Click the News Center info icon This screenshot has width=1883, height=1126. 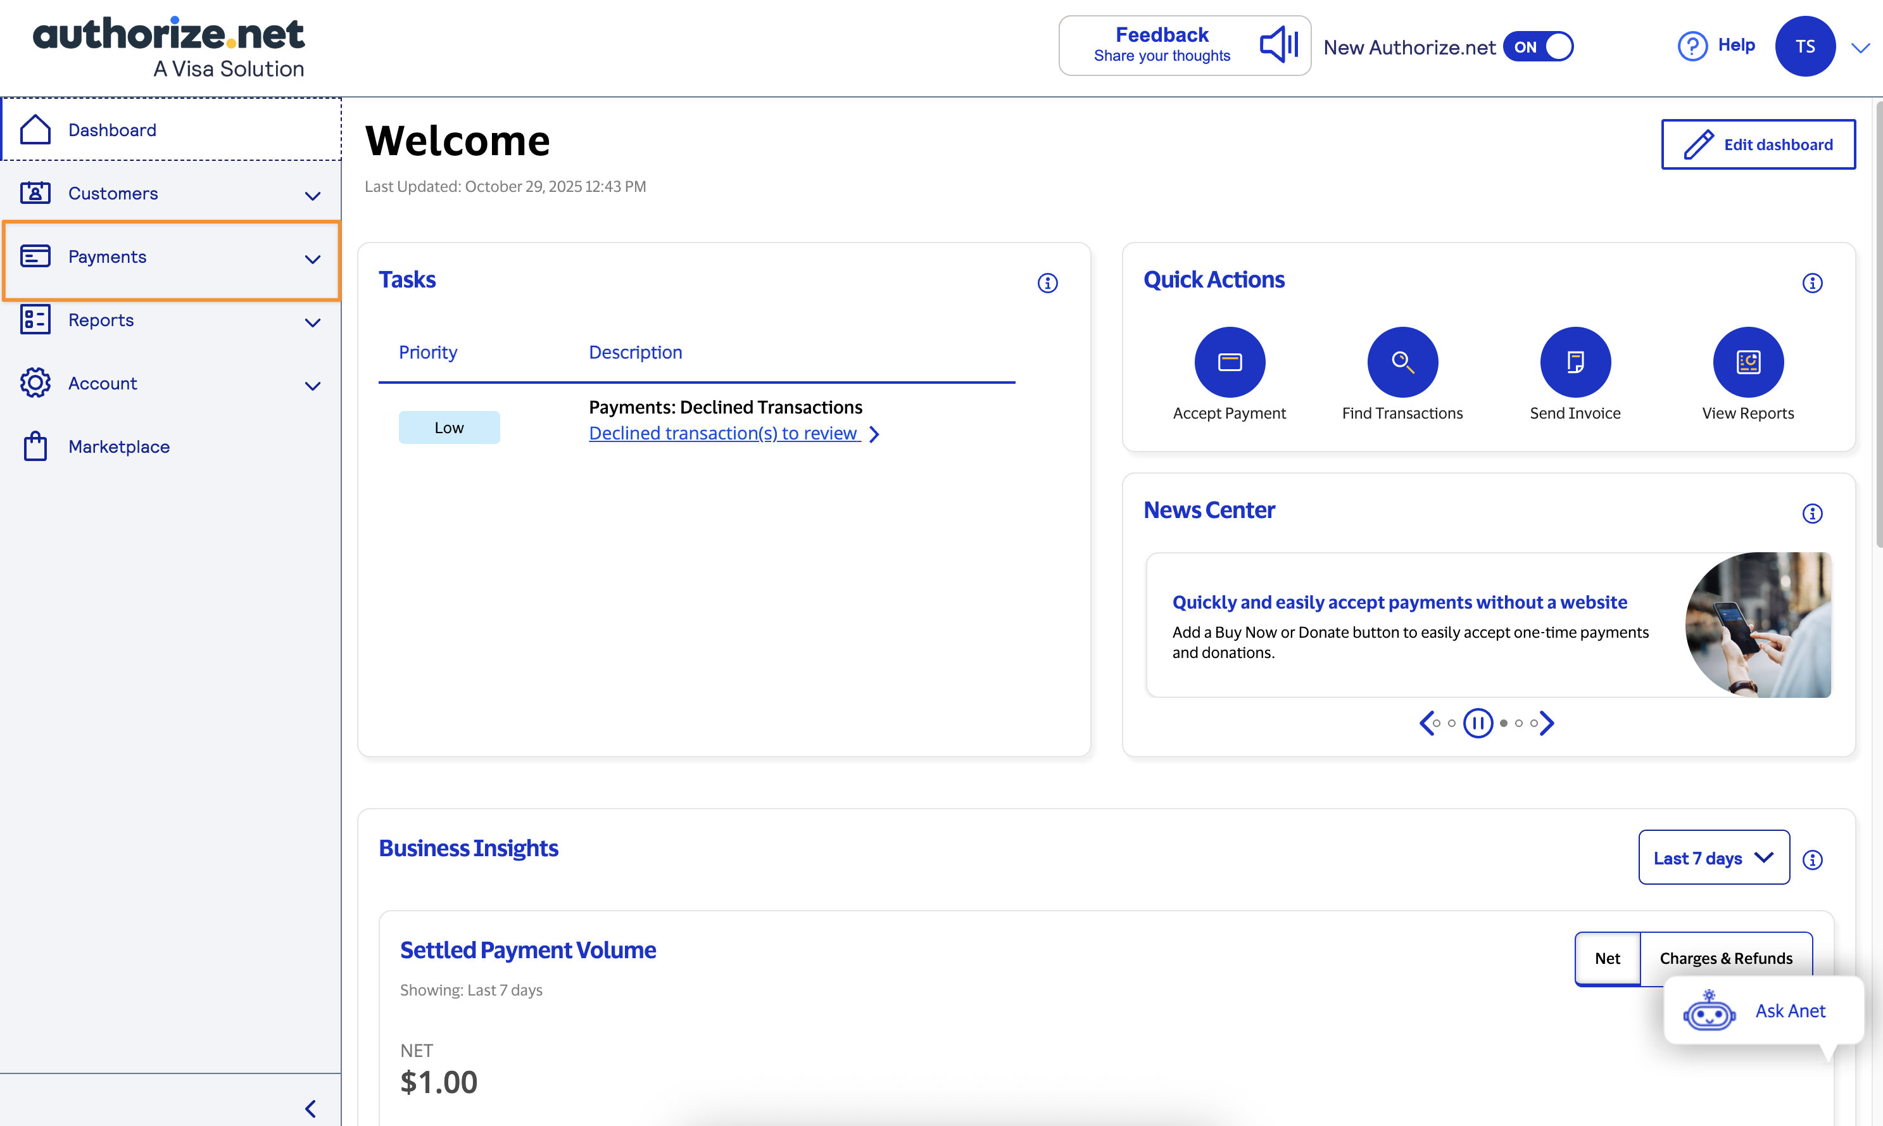click(x=1811, y=514)
